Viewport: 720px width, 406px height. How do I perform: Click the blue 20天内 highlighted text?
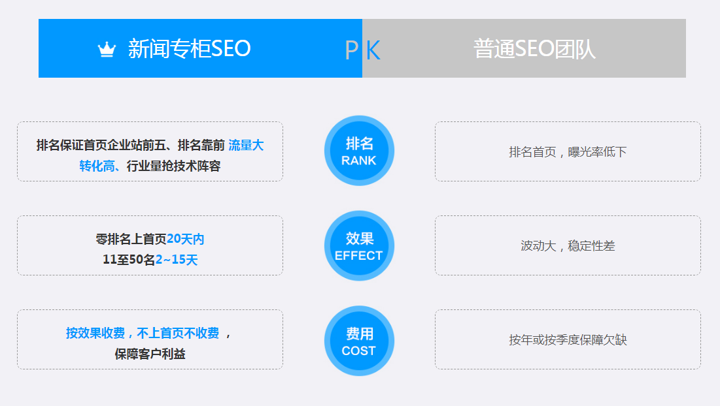186,239
